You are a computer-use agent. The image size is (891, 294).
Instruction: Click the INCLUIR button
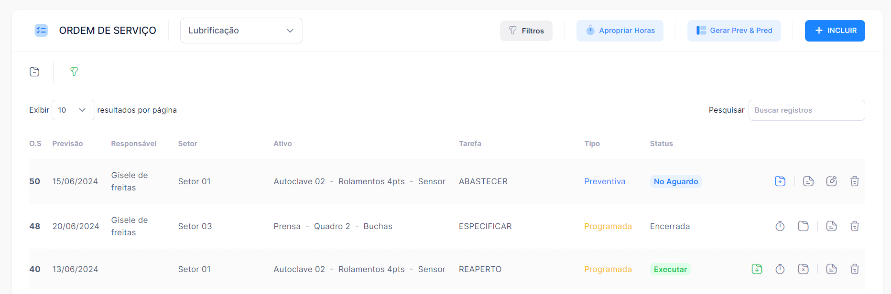(835, 31)
